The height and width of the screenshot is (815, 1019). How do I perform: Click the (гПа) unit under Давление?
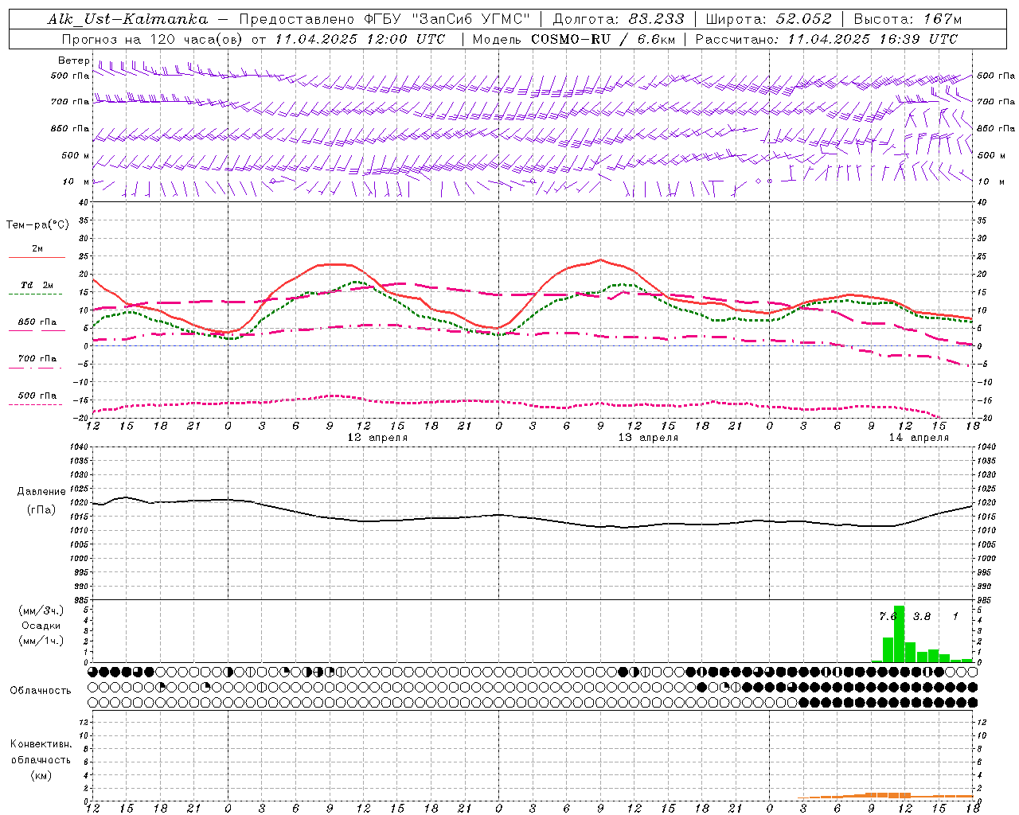(x=41, y=510)
